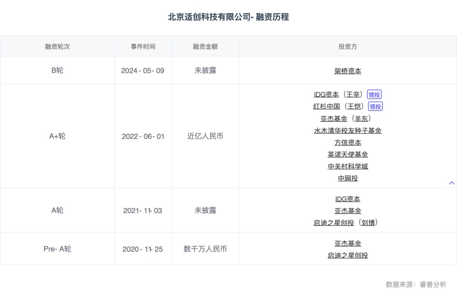Screen dimensions: 457x303
Task: Click 羊东 name link
Action: point(361,119)
